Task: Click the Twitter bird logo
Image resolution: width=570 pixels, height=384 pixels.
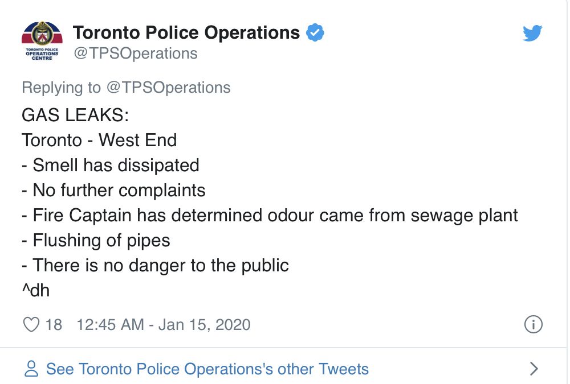Action: tap(532, 33)
